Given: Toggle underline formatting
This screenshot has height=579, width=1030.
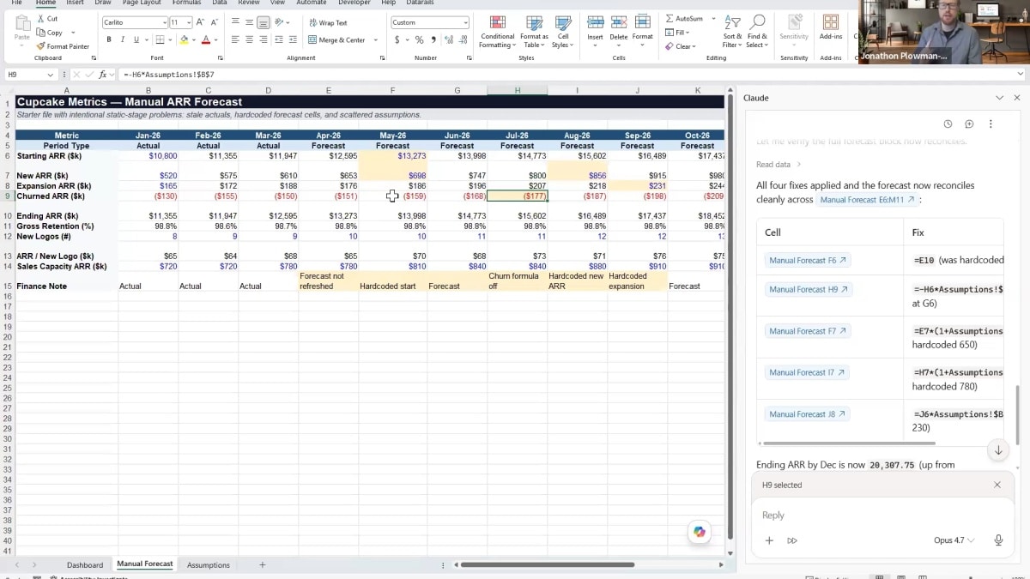Looking at the screenshot, I should click(x=136, y=39).
